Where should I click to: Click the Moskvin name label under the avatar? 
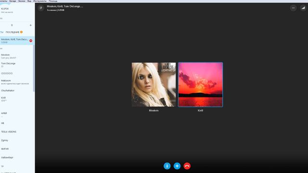coord(154,111)
